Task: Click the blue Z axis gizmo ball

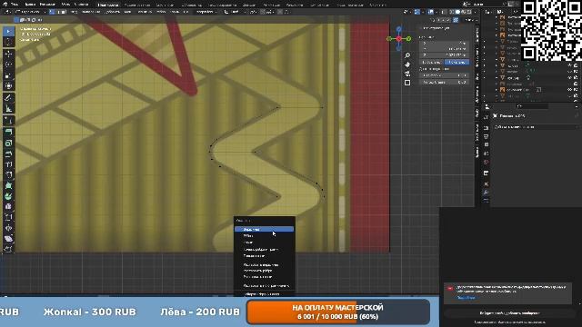Action: (398, 29)
